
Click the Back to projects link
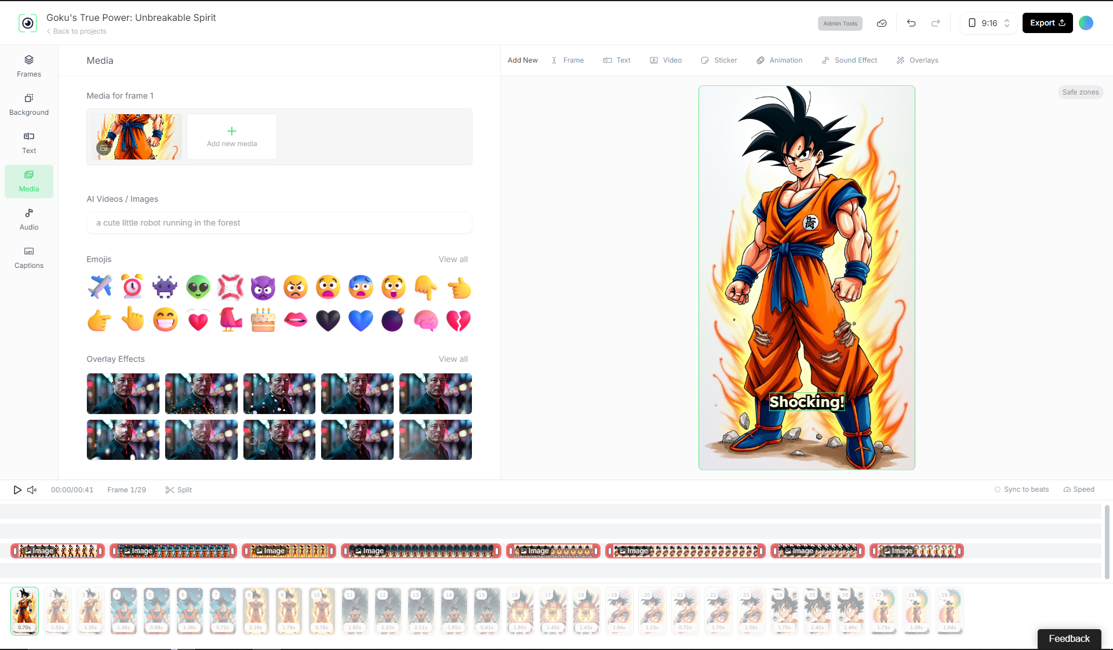tap(76, 31)
